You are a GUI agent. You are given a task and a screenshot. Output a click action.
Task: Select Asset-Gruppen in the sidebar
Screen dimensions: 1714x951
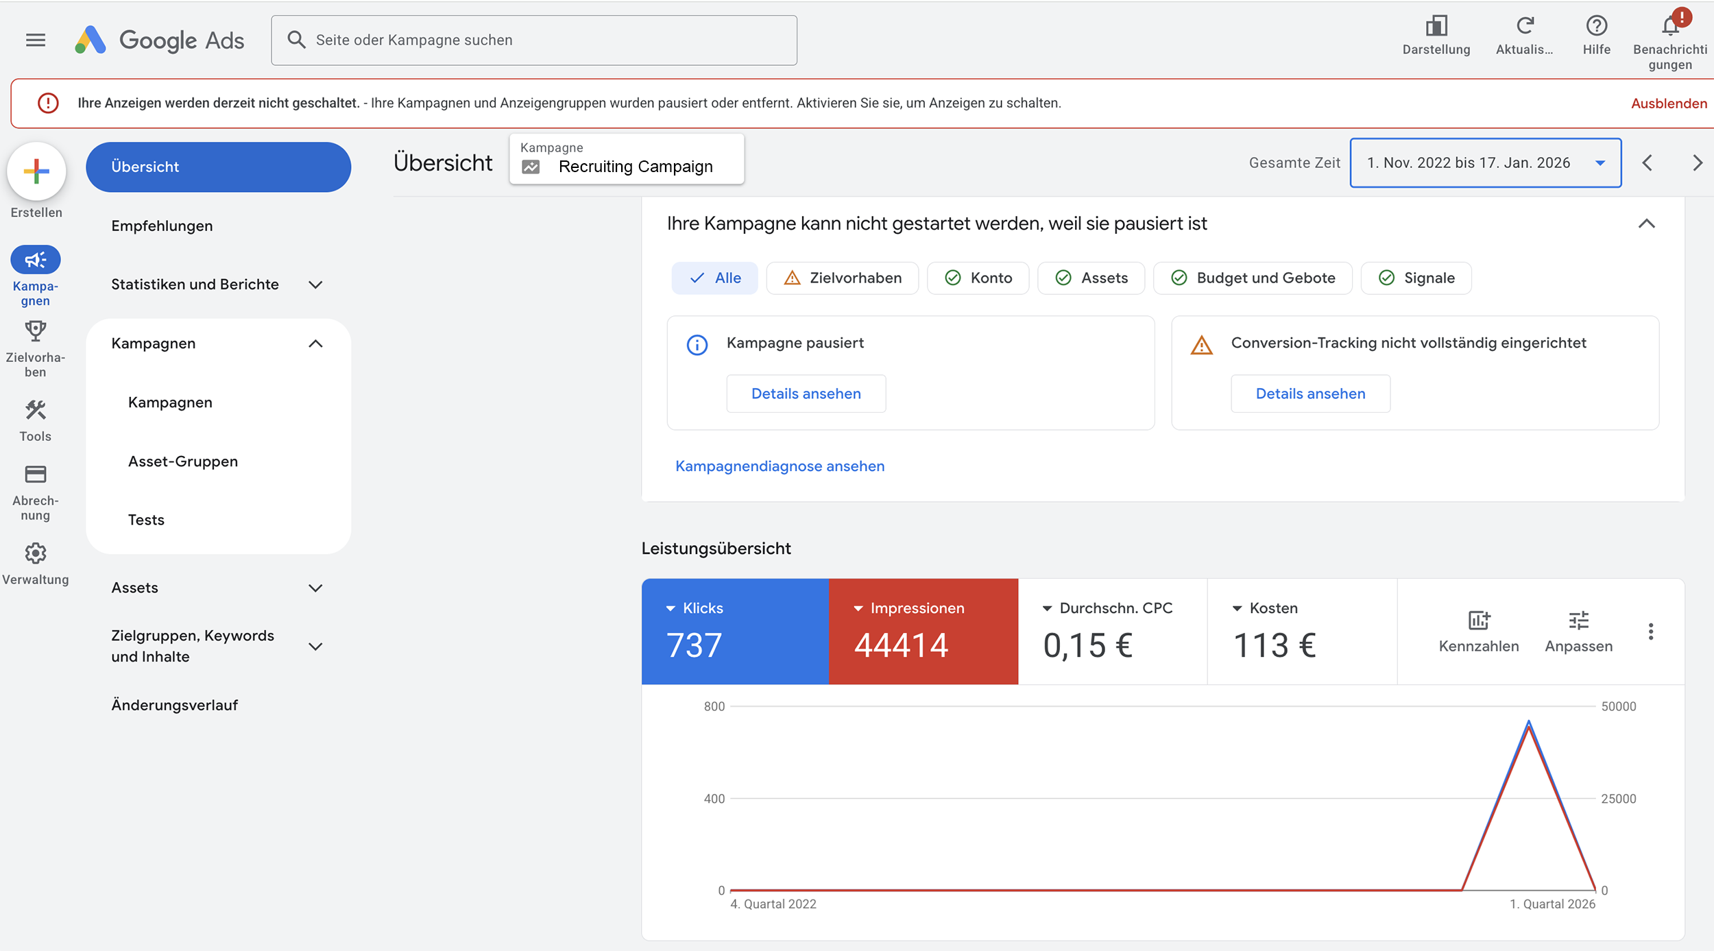pyautogui.click(x=183, y=461)
